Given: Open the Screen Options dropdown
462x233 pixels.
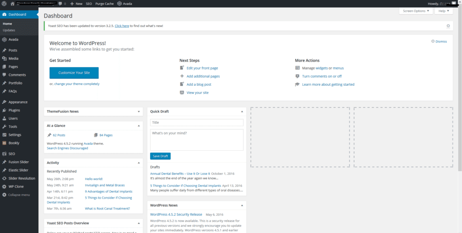Looking at the screenshot, I should (x=416, y=11).
